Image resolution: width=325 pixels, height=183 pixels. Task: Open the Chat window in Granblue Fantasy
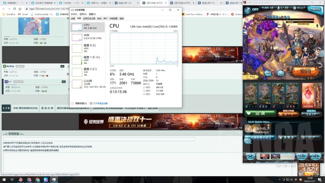tap(268, 72)
